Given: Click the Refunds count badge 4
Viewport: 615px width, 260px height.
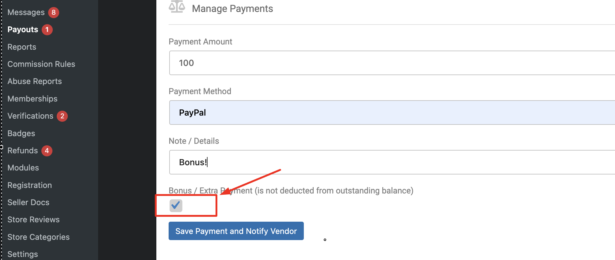Looking at the screenshot, I should [x=47, y=151].
